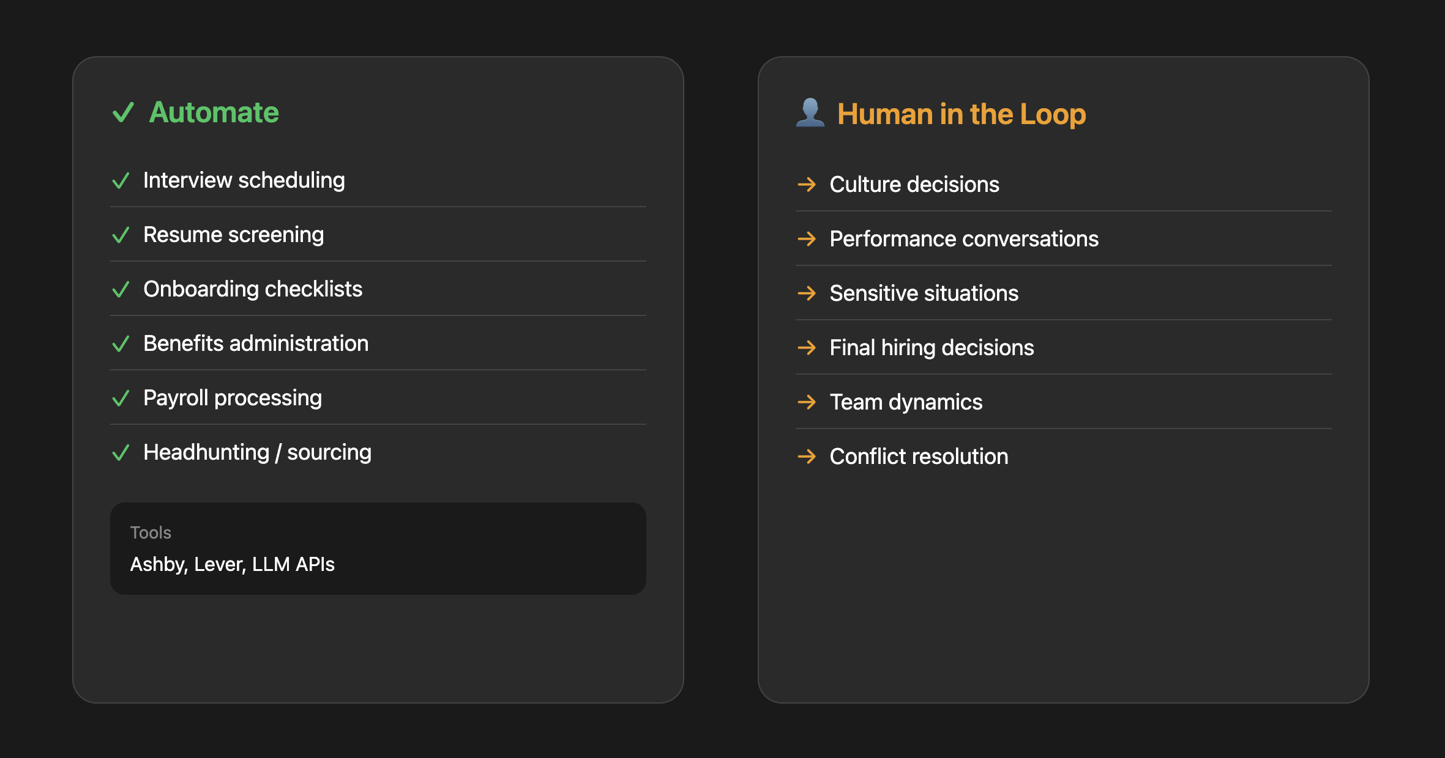Click the dark Tools panel background
Screen dimensions: 1445x758
pyautogui.click(x=378, y=548)
